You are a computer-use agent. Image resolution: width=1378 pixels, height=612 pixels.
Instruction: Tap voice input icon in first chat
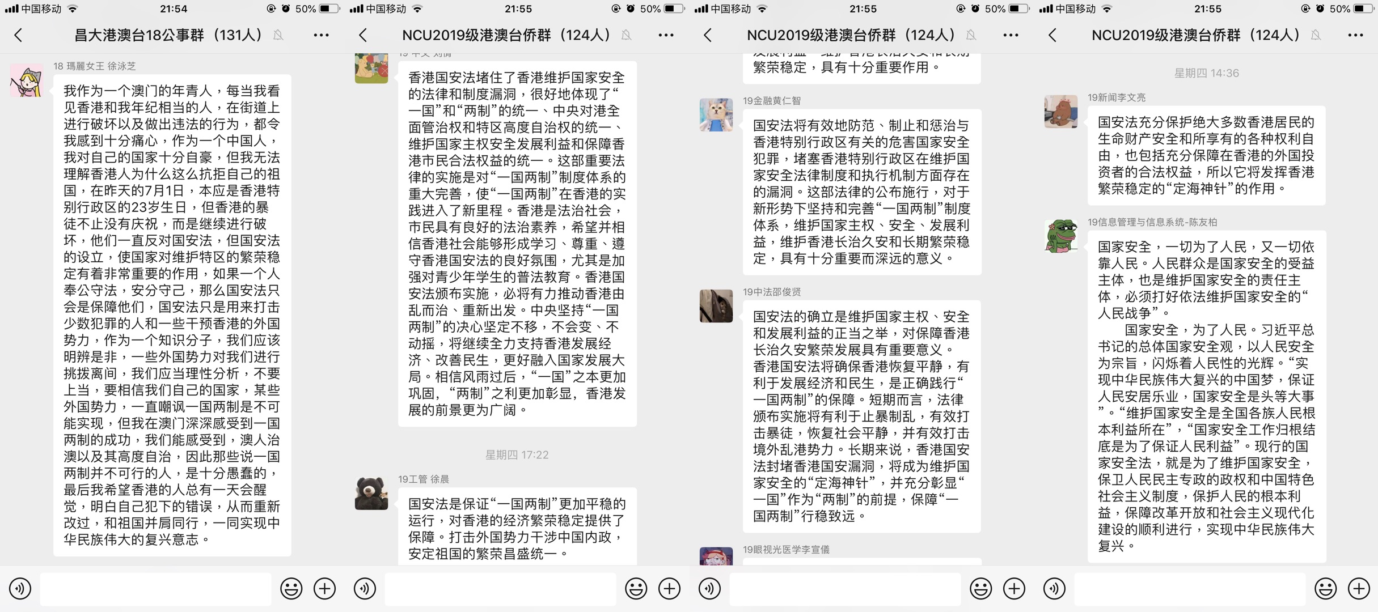[x=20, y=589]
